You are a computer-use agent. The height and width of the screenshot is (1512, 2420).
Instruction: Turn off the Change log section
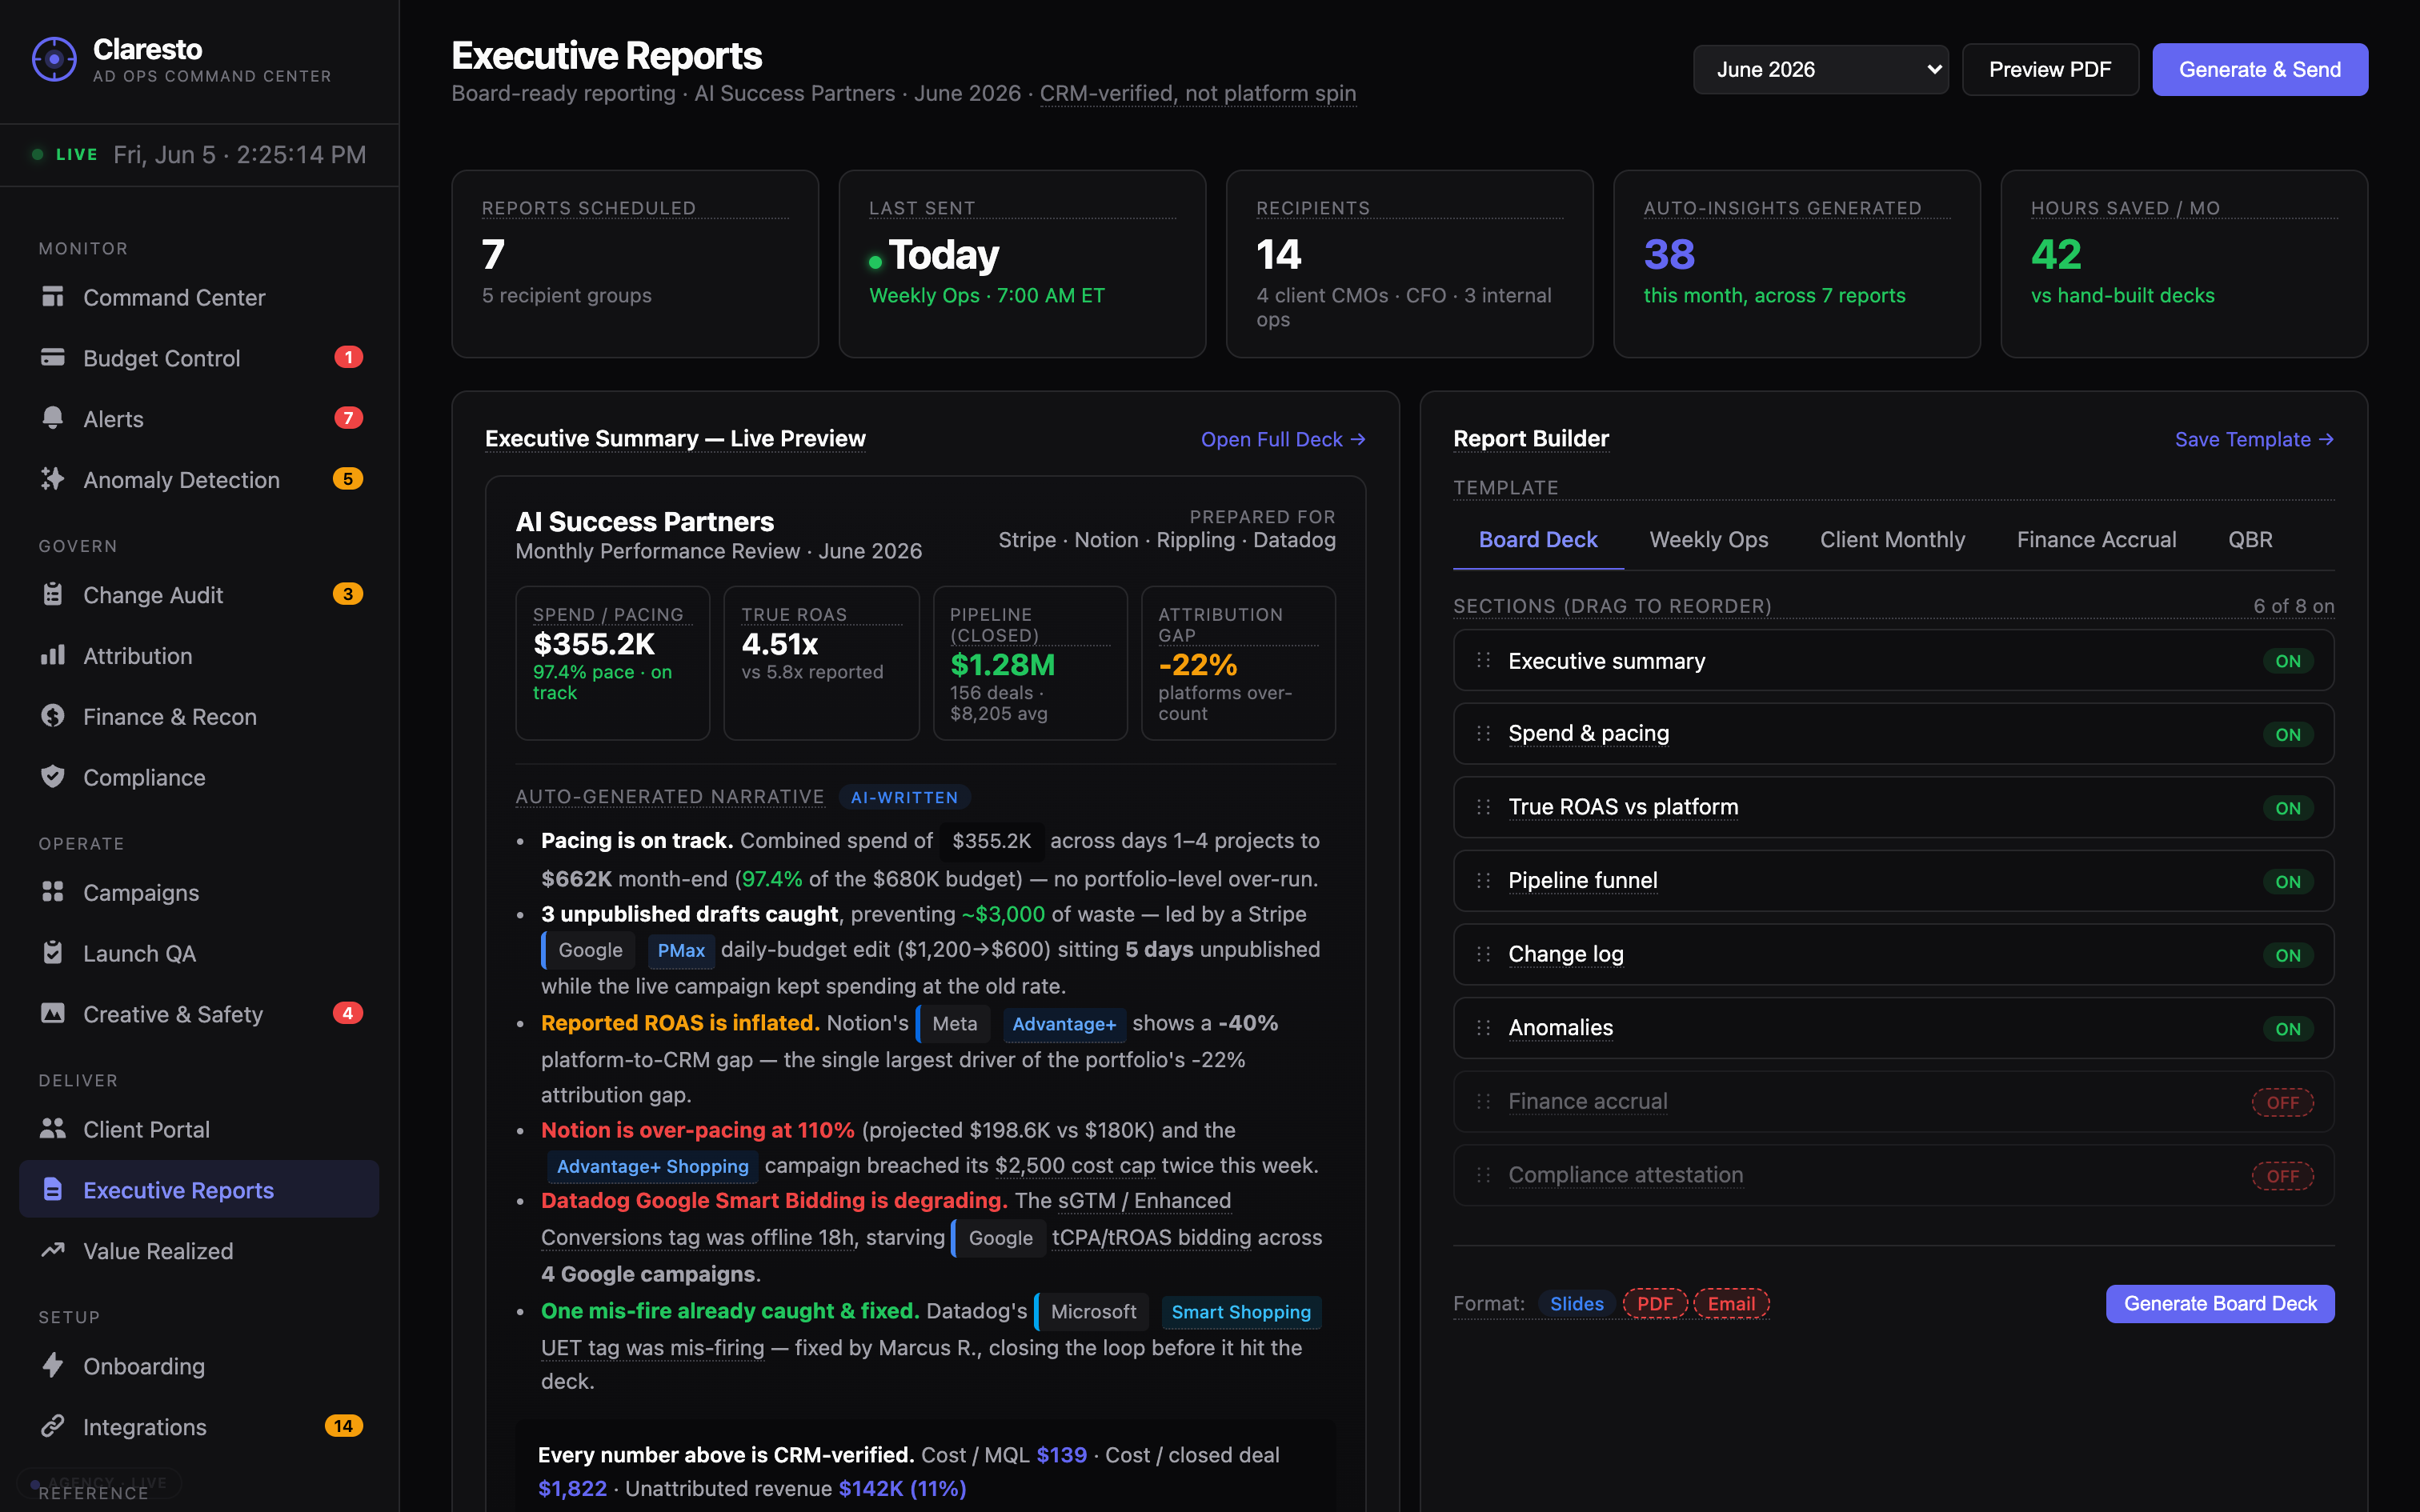point(2288,955)
